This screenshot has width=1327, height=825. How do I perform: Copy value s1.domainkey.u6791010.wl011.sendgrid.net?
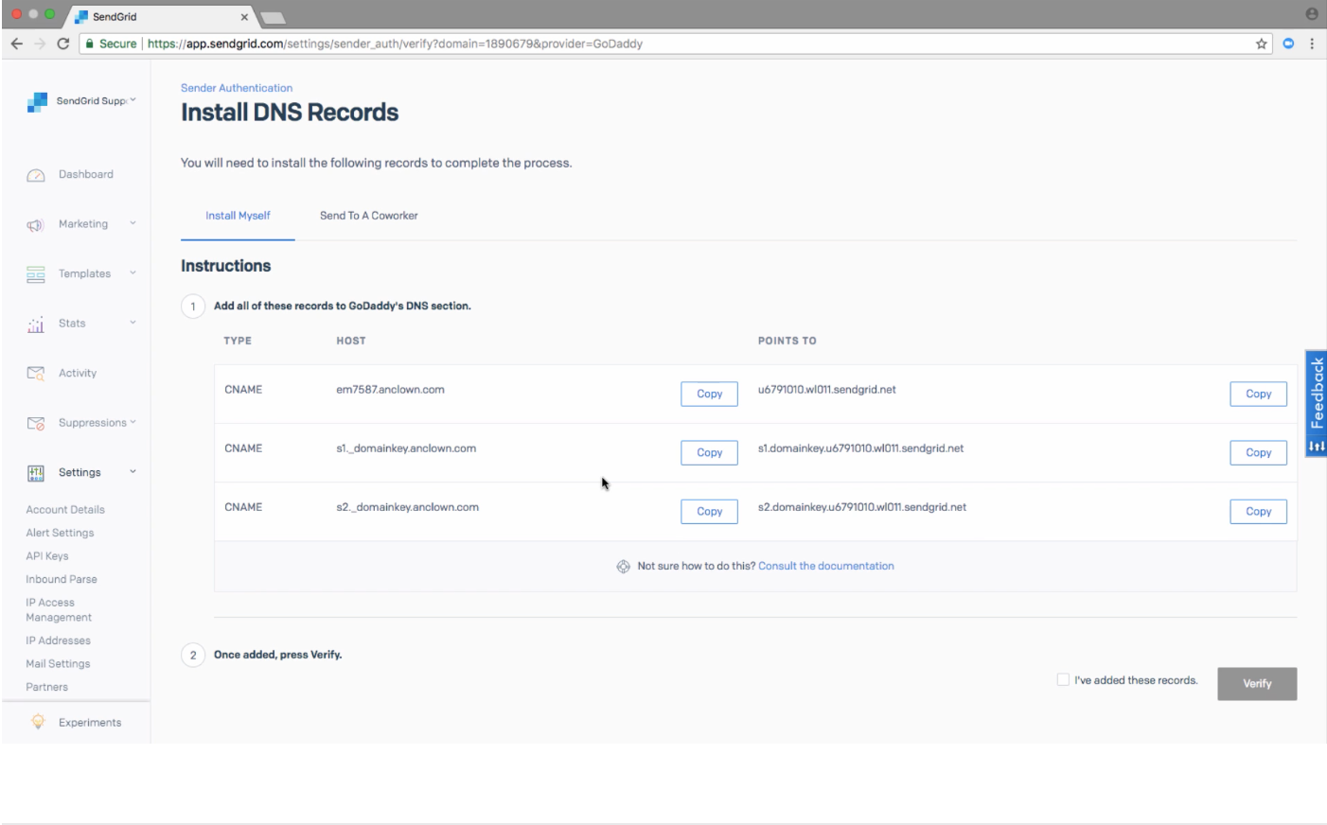[x=1258, y=452]
